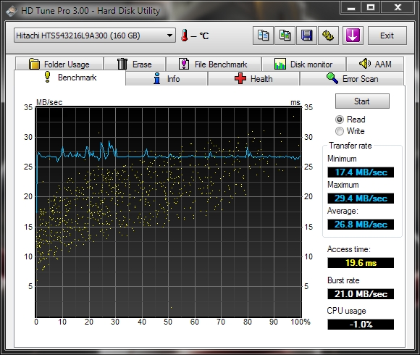Switch to the Health tab
The height and width of the screenshot is (355, 420).
click(253, 79)
